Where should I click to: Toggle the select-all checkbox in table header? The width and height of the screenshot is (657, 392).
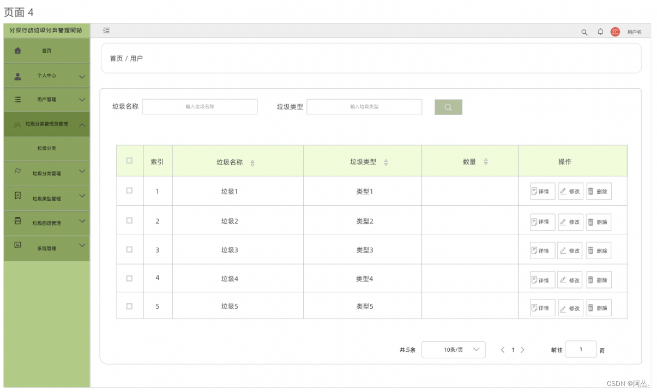(x=129, y=161)
